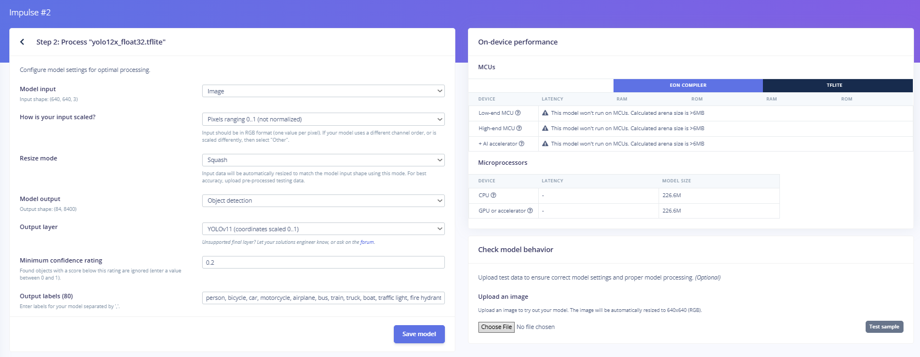This screenshot has width=920, height=357.
Task: Open the Model input dropdown
Action: [324, 91]
